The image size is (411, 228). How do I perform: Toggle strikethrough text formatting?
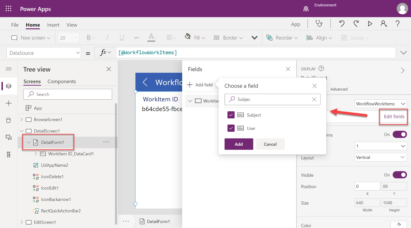137,38
